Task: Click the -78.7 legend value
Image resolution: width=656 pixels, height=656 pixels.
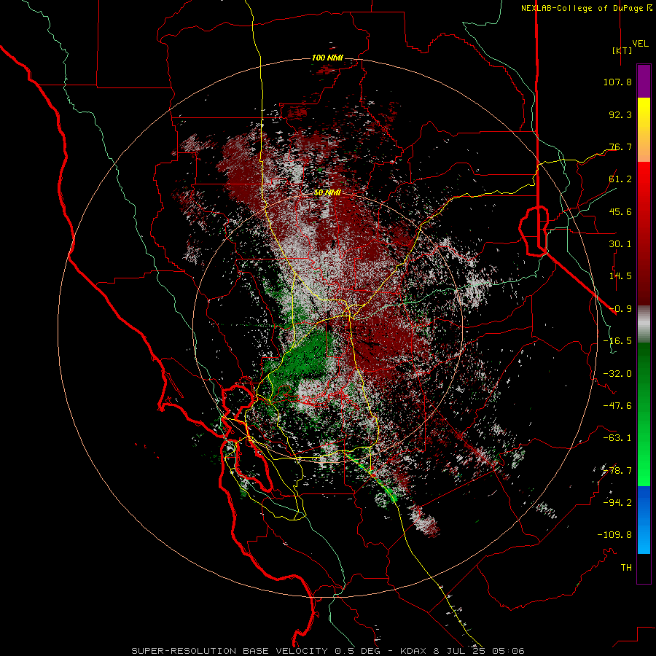Action: click(x=617, y=471)
